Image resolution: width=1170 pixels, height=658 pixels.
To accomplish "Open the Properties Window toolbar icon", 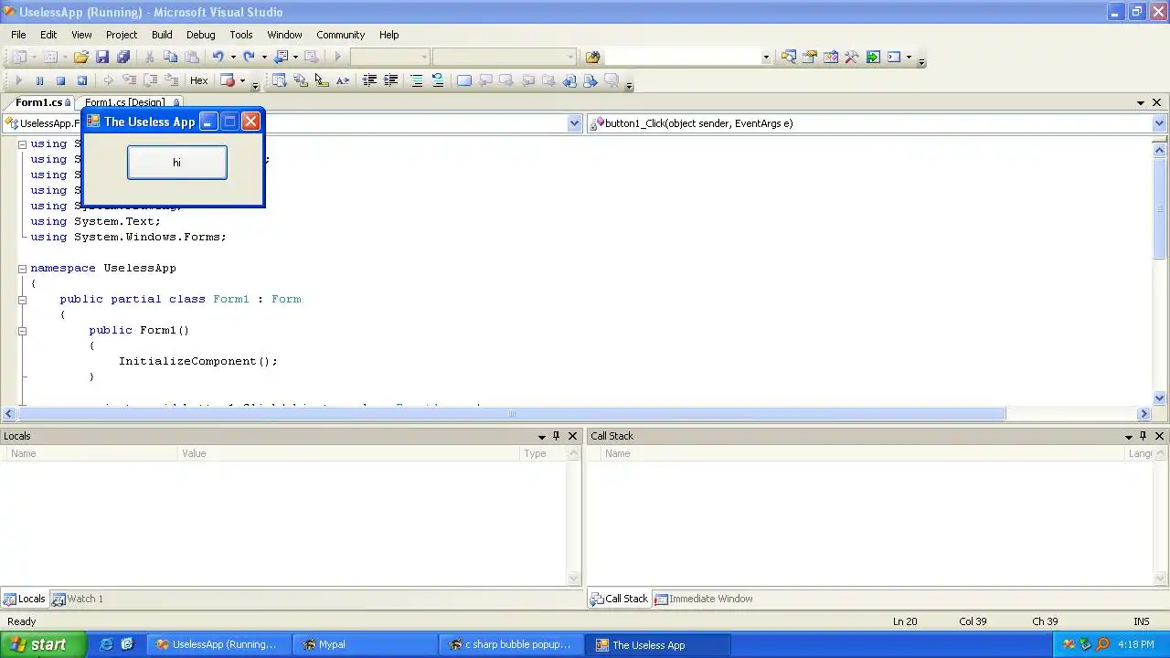I will 809,57.
